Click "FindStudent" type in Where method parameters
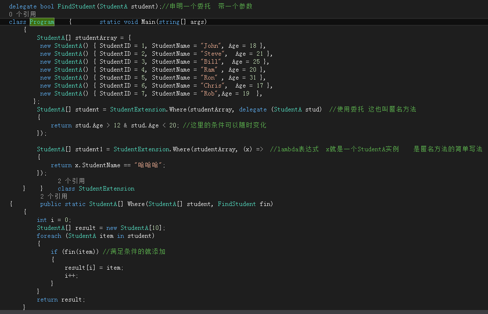Screen dimensions: 488x314 click(237, 204)
